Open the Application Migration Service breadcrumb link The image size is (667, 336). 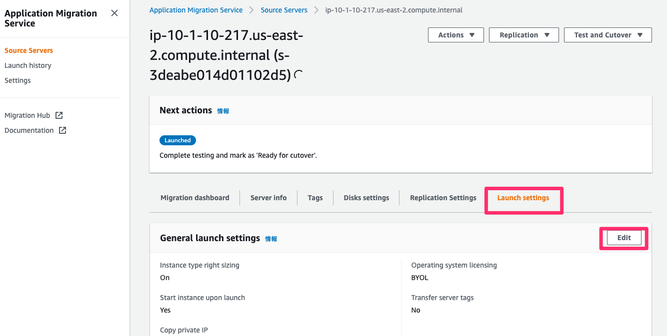pyautogui.click(x=196, y=10)
